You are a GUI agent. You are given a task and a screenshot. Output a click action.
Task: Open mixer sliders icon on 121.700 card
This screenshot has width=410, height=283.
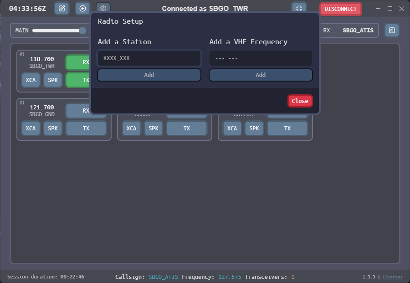click(x=22, y=103)
